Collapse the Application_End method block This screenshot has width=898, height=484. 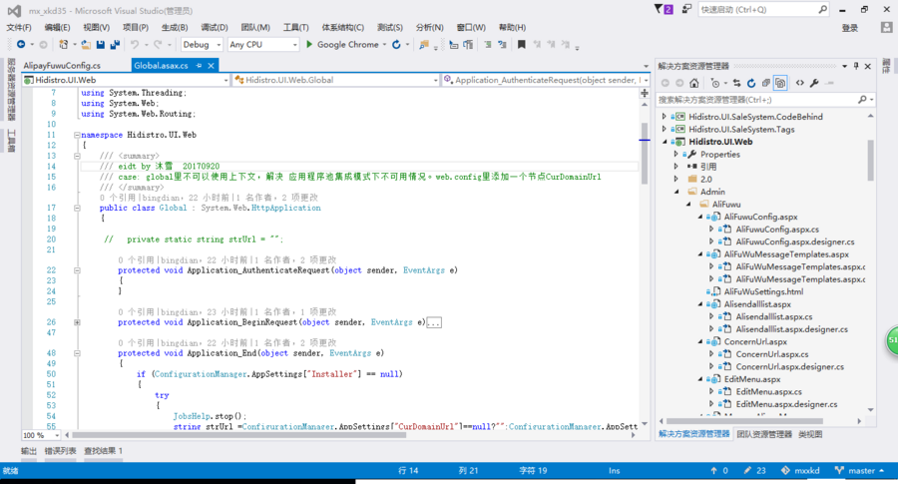(x=77, y=353)
